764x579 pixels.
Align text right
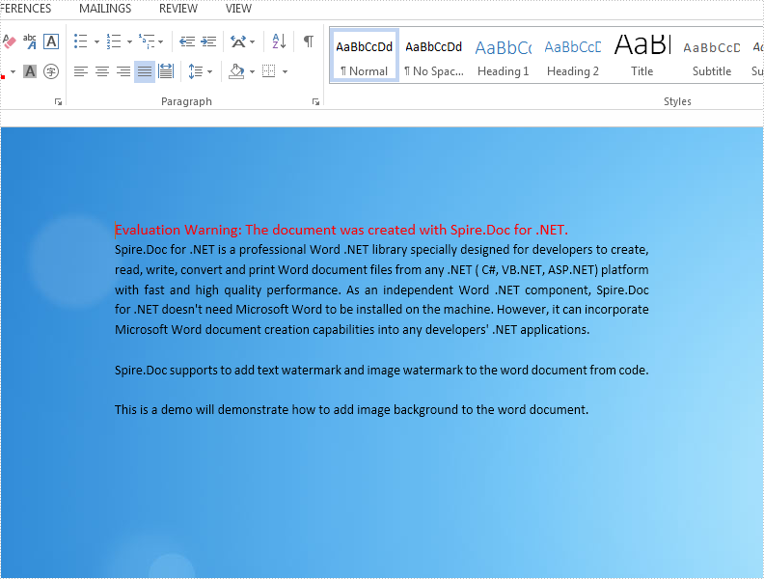123,71
